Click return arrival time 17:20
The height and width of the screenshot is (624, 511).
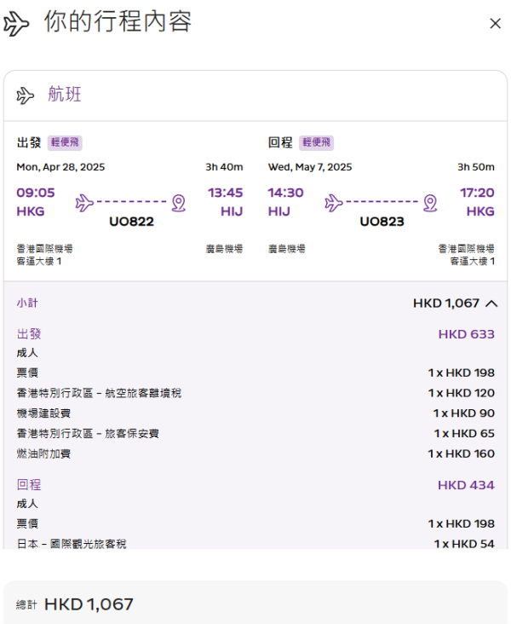tap(477, 193)
